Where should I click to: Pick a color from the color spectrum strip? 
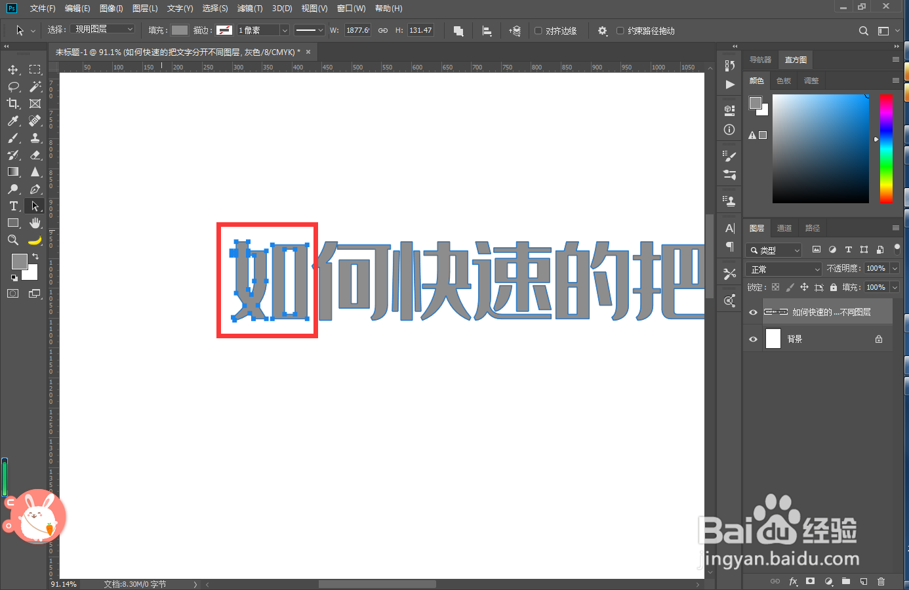coord(887,147)
